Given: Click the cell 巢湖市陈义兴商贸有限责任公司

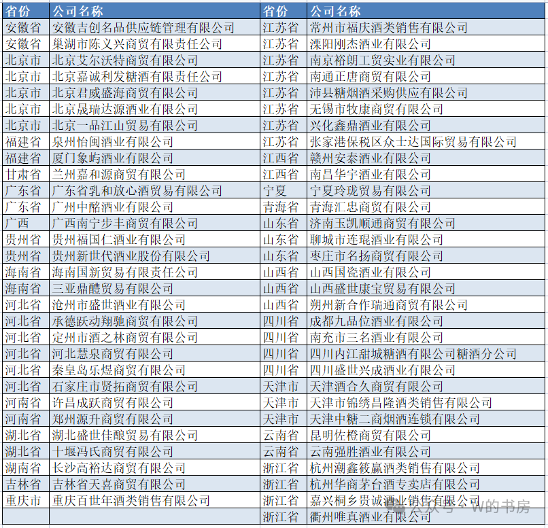Looking at the screenshot, I should [154, 43].
